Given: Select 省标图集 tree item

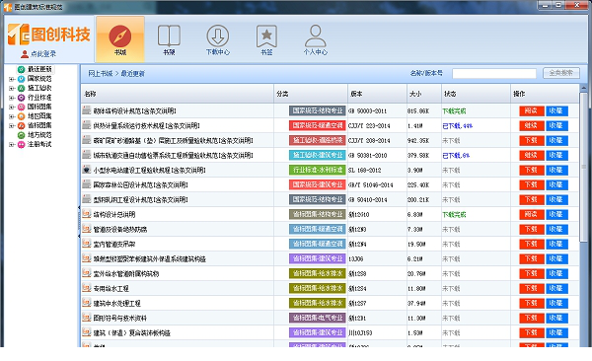Looking at the screenshot, I should [39, 125].
